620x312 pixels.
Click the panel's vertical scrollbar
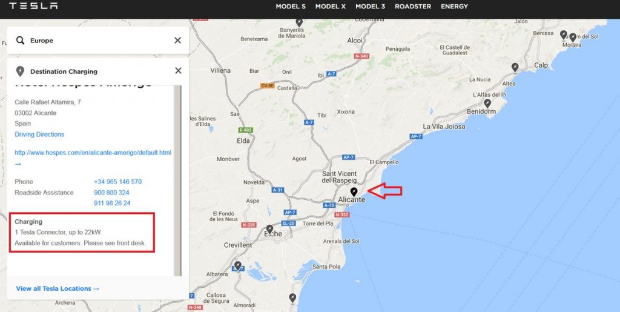point(177,181)
